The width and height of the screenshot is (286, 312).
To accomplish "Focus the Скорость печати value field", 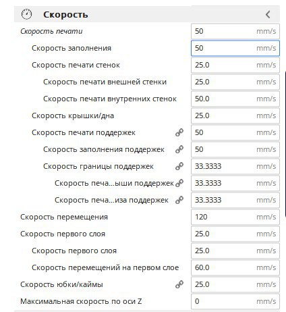I will [235, 31].
